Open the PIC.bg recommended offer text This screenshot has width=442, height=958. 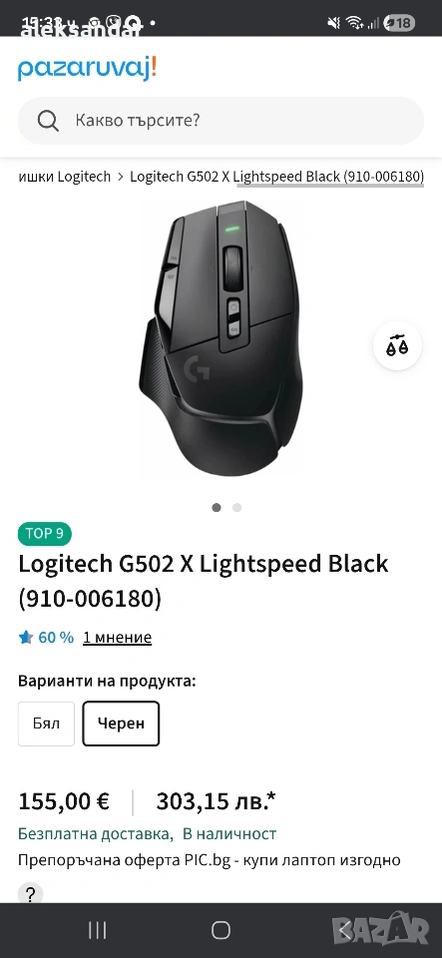[x=210, y=860]
